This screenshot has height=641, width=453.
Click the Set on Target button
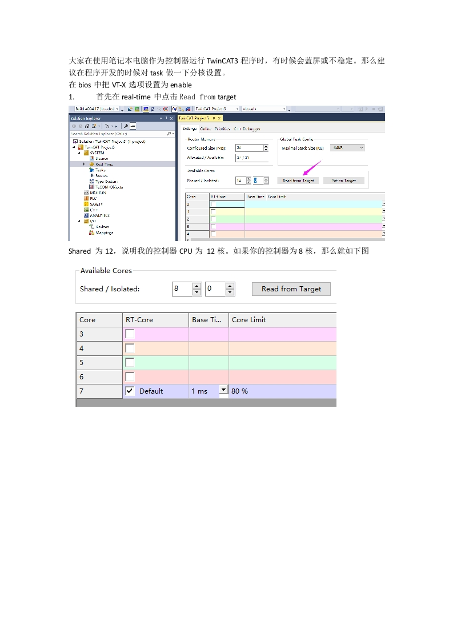(344, 181)
